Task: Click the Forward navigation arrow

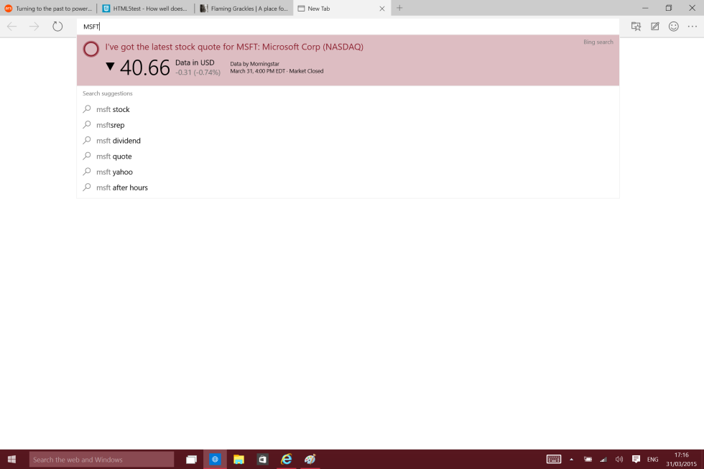Action: 34,27
